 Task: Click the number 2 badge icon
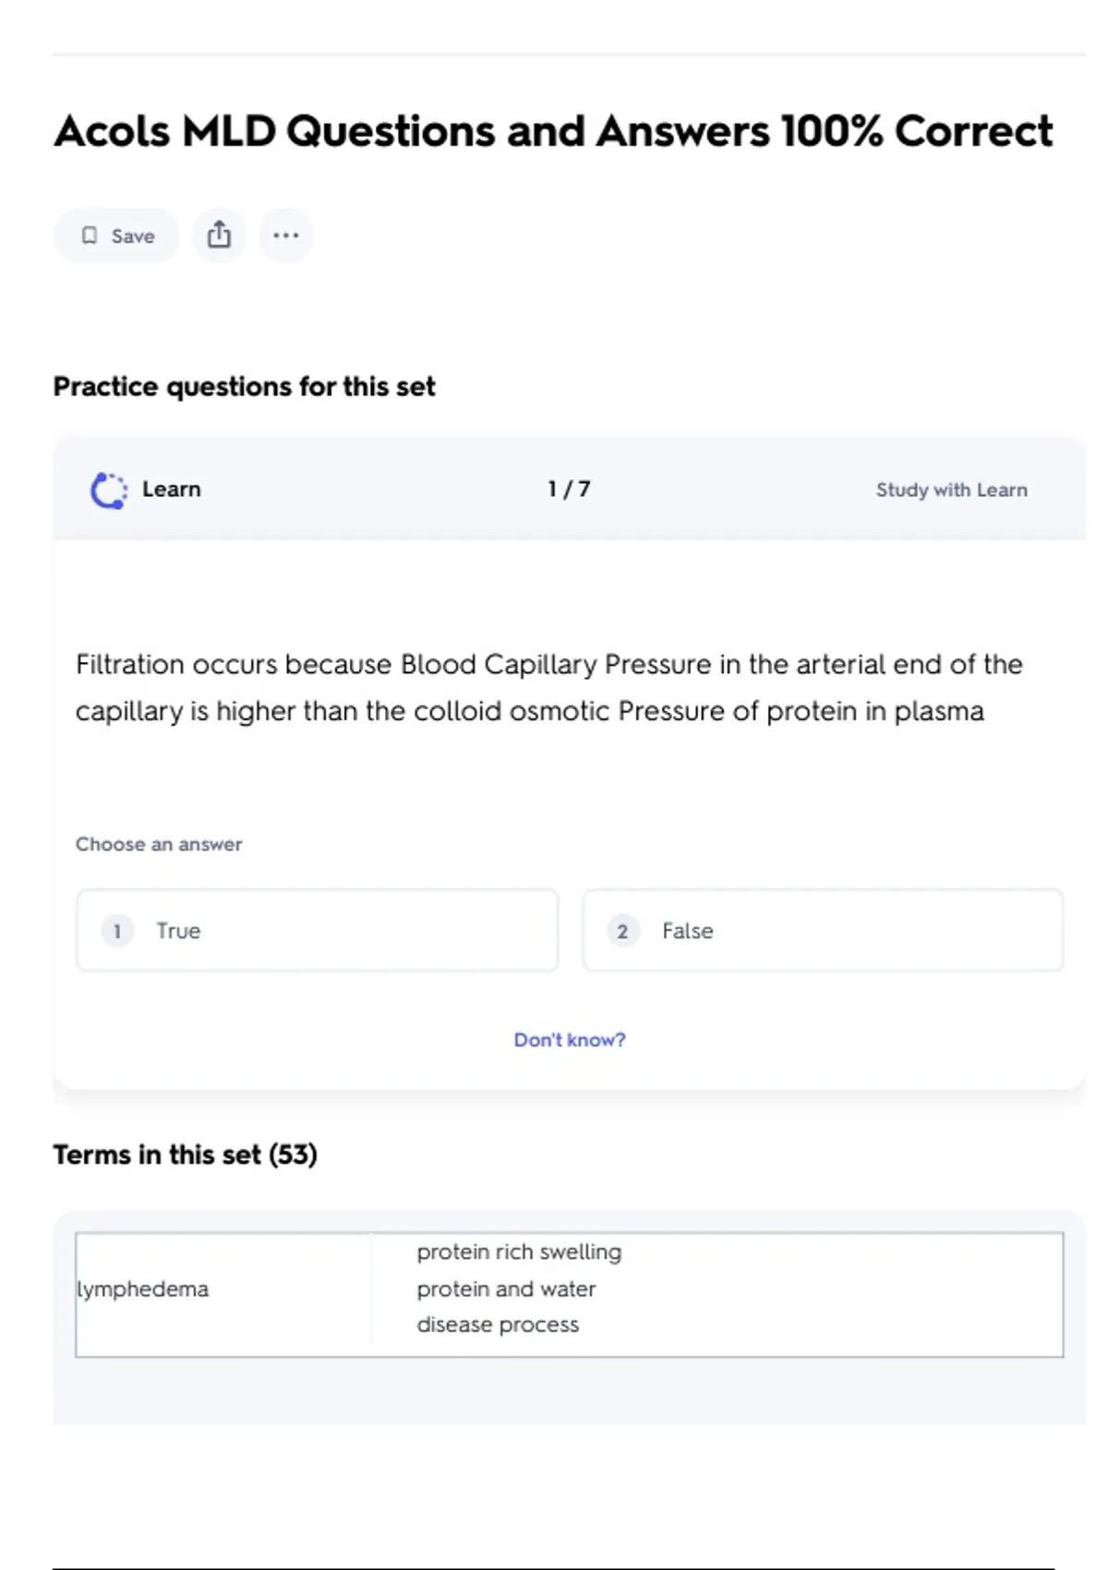click(622, 931)
